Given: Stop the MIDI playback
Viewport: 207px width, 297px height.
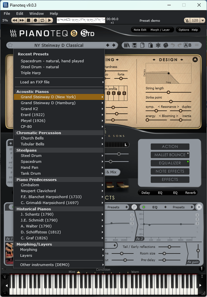Looking at the screenshot, I should (29, 20).
